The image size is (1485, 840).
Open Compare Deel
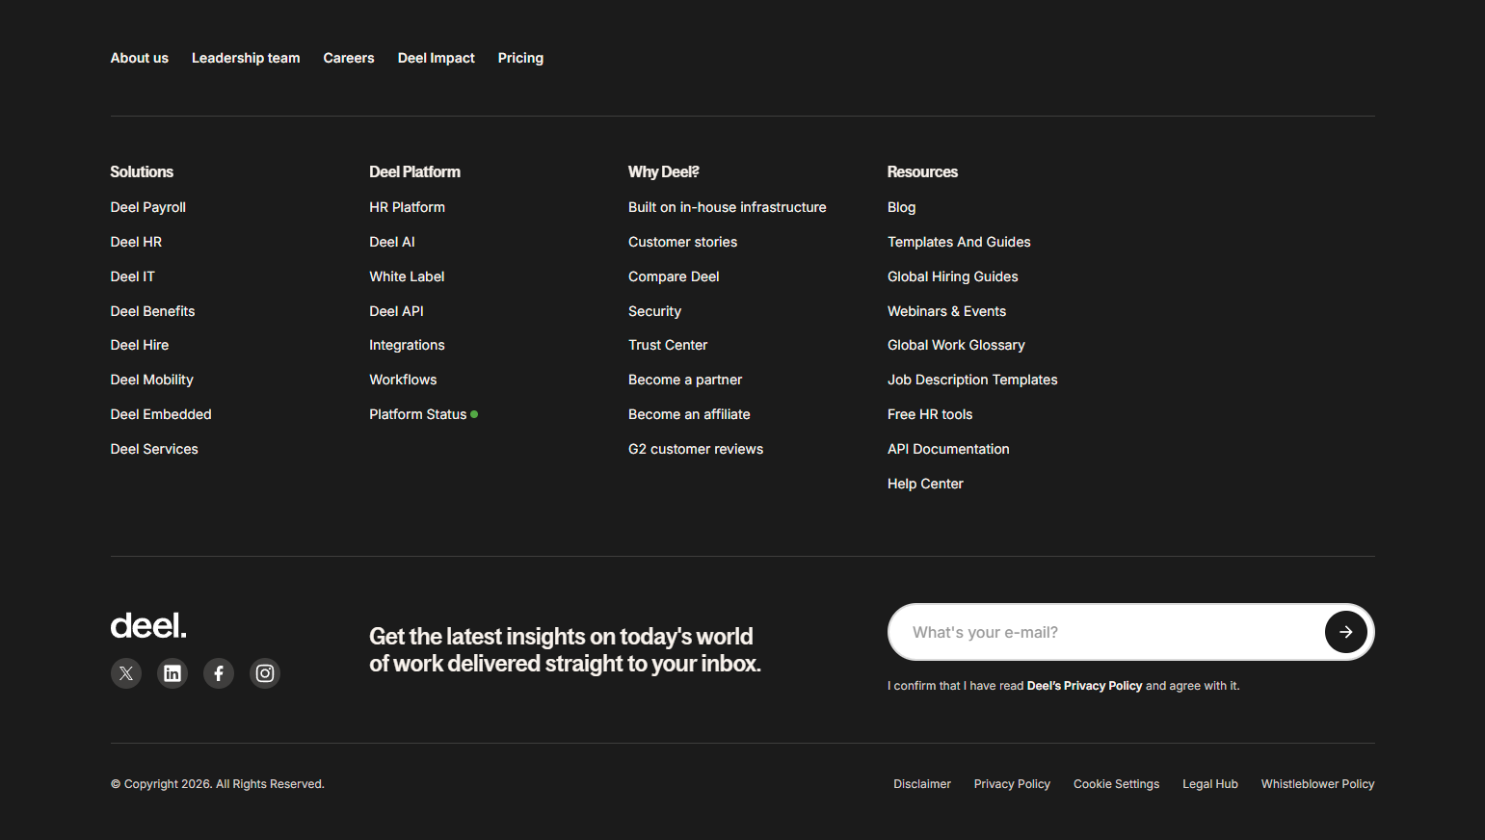click(674, 276)
